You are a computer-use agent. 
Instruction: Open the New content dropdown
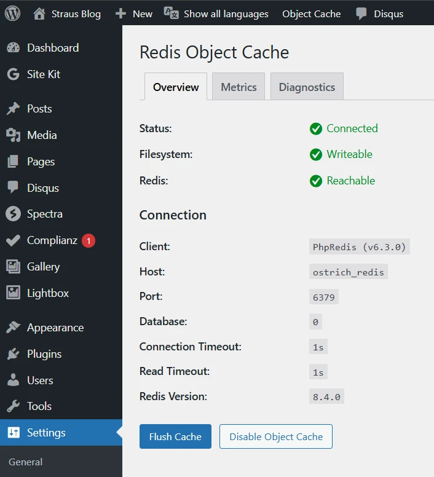134,14
